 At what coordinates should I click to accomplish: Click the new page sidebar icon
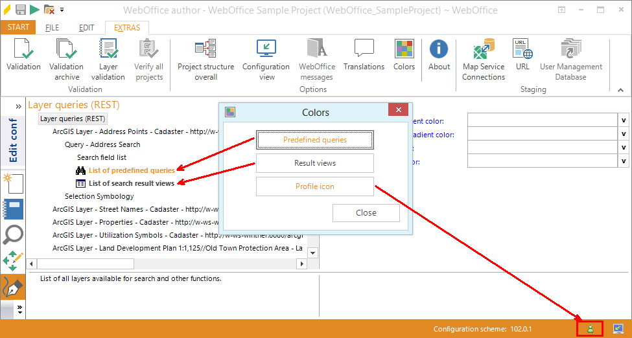point(13,183)
